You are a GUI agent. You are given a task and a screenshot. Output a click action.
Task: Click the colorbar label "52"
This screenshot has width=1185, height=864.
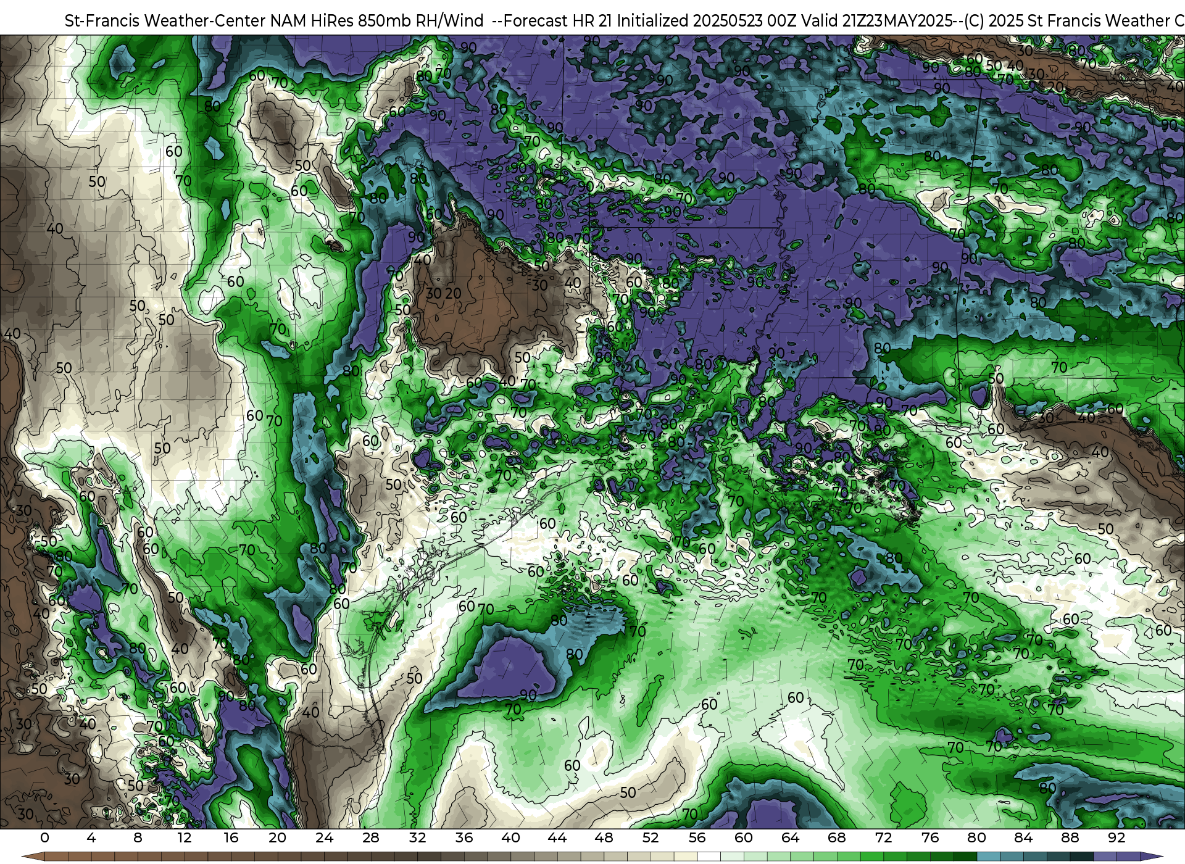[x=651, y=837]
